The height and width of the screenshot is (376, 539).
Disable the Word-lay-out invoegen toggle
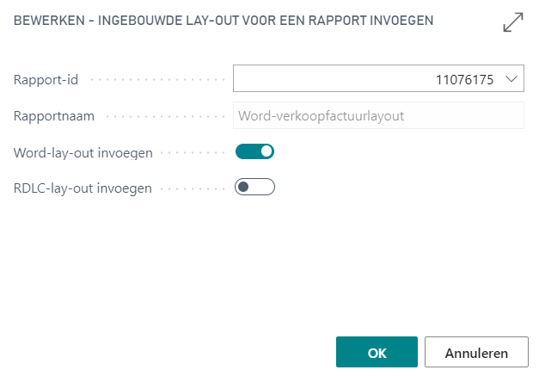[254, 152]
